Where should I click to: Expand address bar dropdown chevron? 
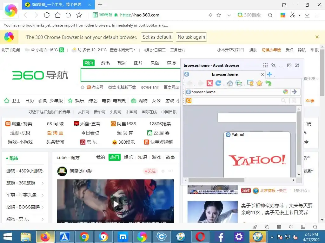click(x=229, y=15)
